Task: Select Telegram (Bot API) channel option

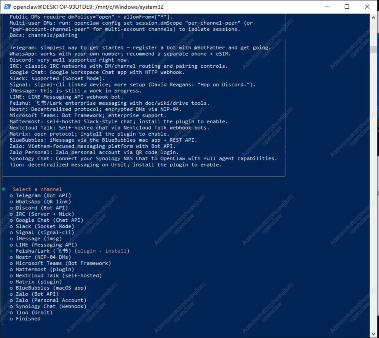Action: click(40, 195)
